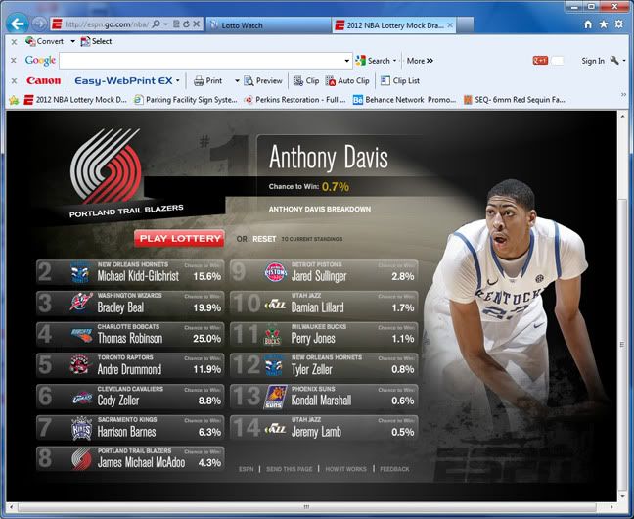
Task: Select pick 4 Thomas Robinson row
Action: coord(130,334)
